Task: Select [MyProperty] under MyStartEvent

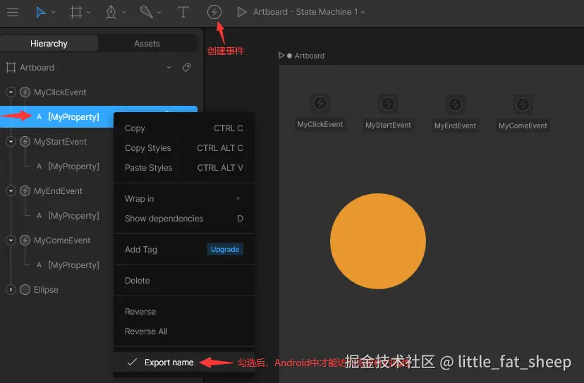Action: point(74,166)
